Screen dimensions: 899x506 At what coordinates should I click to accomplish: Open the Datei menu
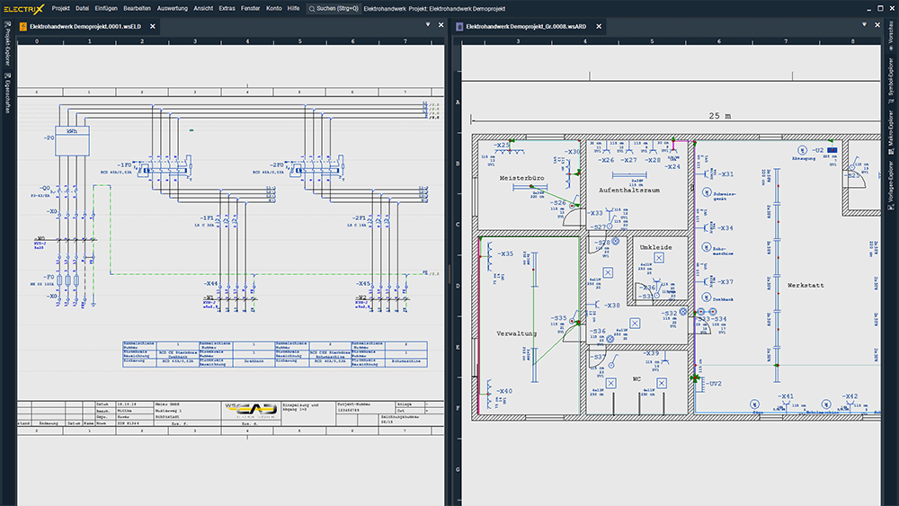(83, 9)
